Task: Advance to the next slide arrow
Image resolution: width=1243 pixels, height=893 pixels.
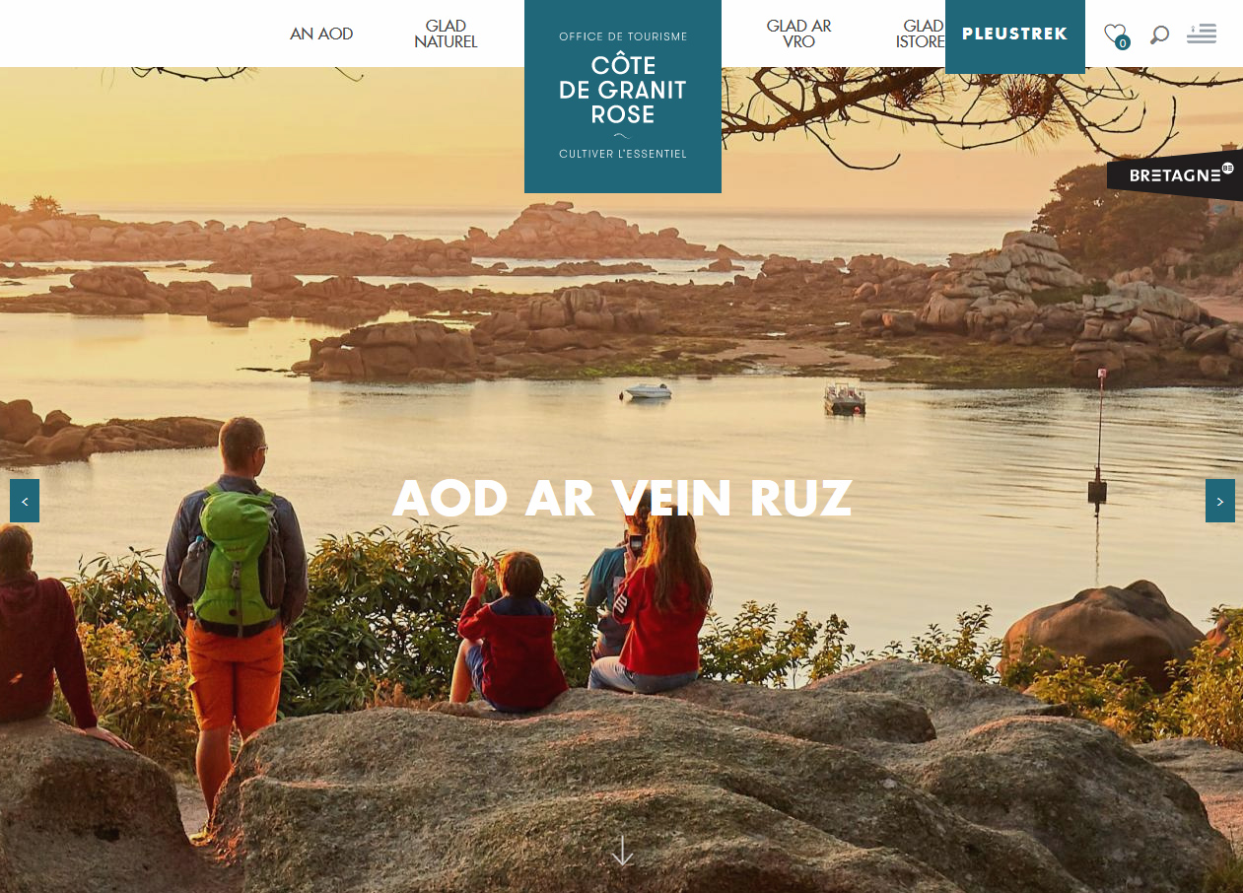Action: (1220, 501)
